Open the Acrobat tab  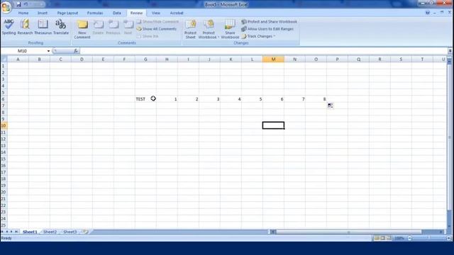[177, 13]
